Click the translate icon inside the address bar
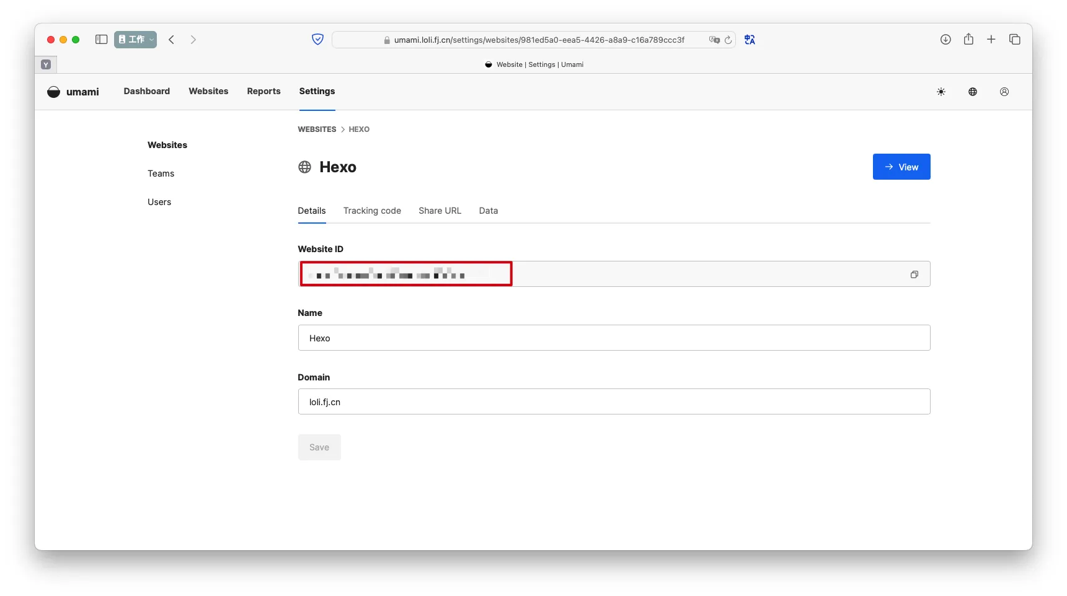 point(714,40)
